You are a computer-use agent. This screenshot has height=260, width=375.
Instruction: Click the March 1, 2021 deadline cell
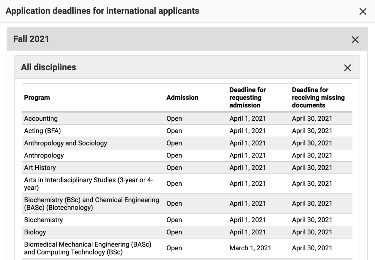click(250, 248)
